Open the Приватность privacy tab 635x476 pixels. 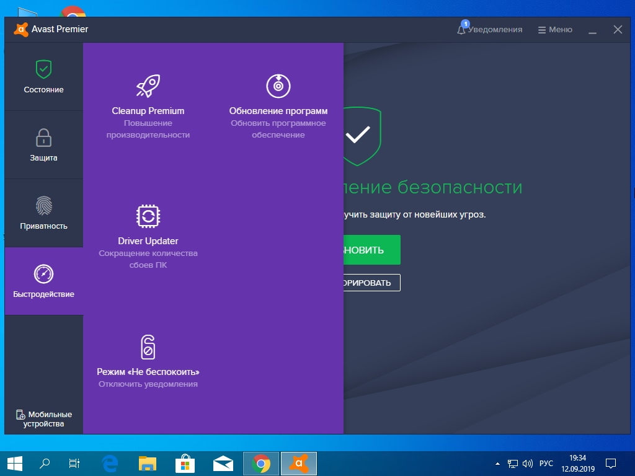44,213
